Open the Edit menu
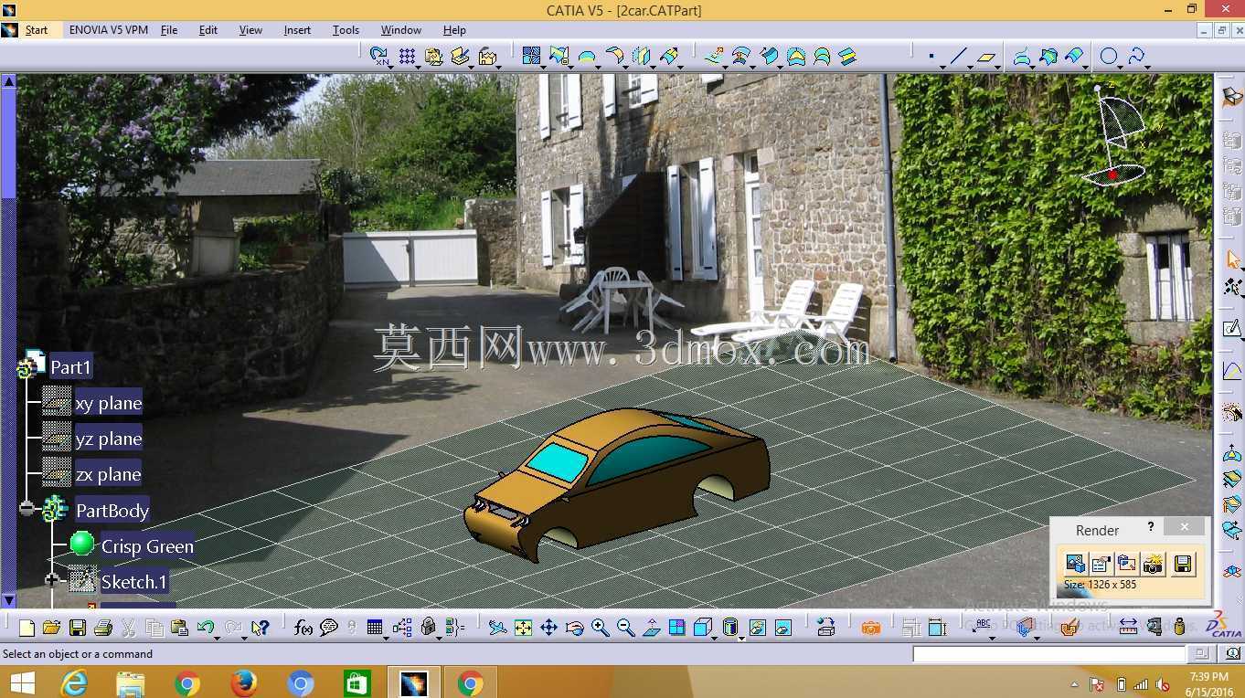Viewport: 1245px width, 698px height. pos(208,30)
